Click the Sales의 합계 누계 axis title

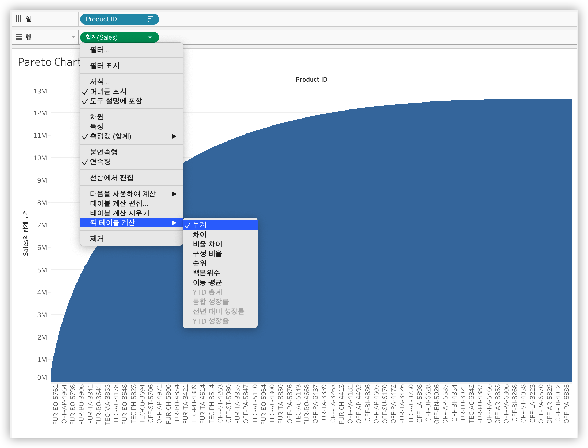click(25, 232)
